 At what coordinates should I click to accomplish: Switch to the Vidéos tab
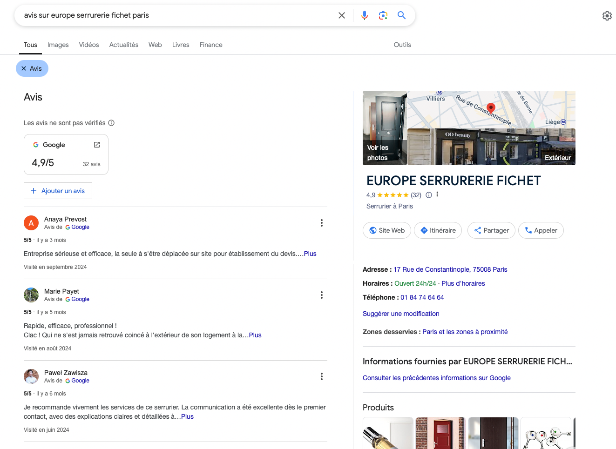tap(89, 45)
